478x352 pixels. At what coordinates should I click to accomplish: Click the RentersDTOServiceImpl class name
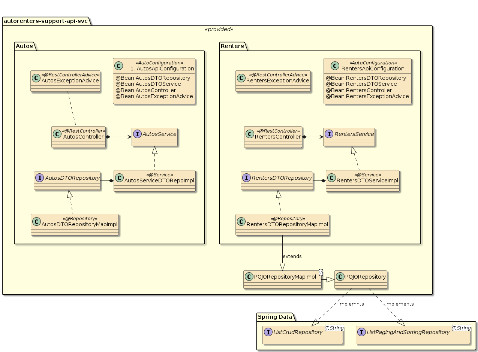tap(367, 181)
